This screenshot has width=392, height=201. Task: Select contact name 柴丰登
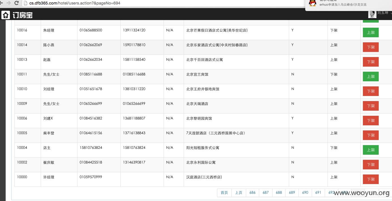49,133
